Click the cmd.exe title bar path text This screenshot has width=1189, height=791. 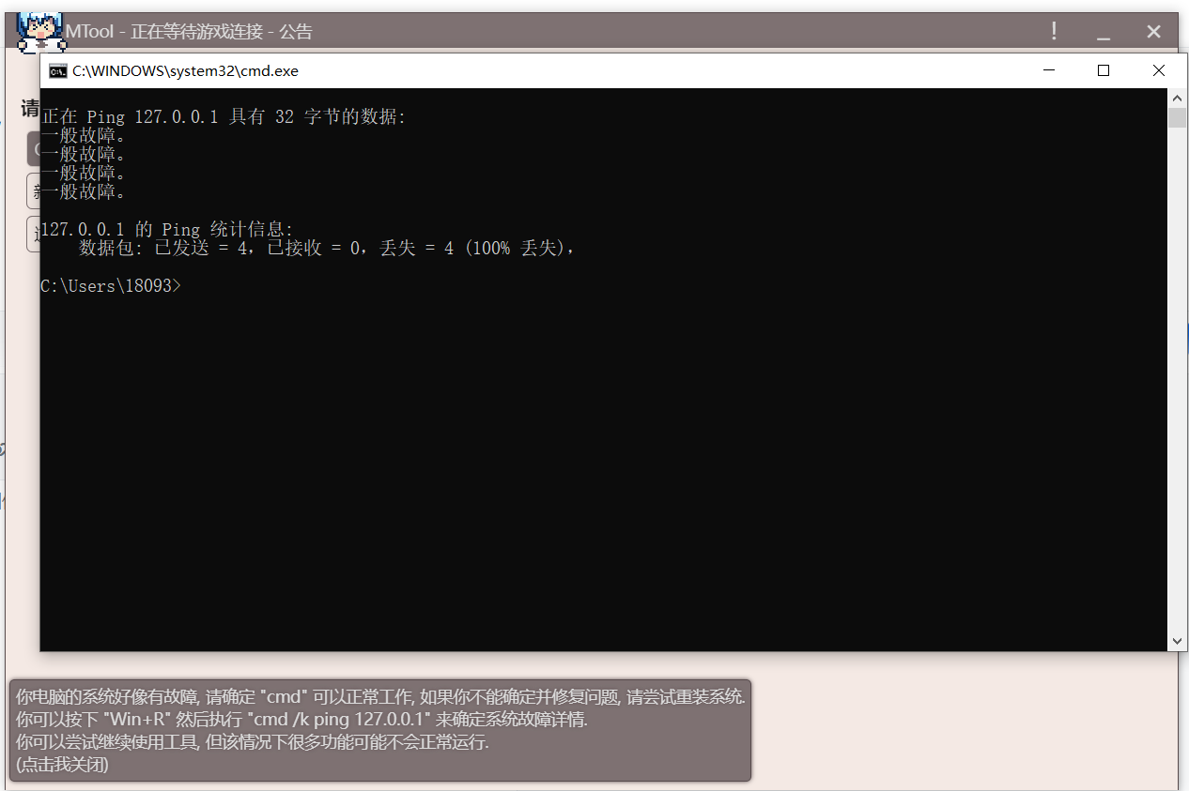185,70
